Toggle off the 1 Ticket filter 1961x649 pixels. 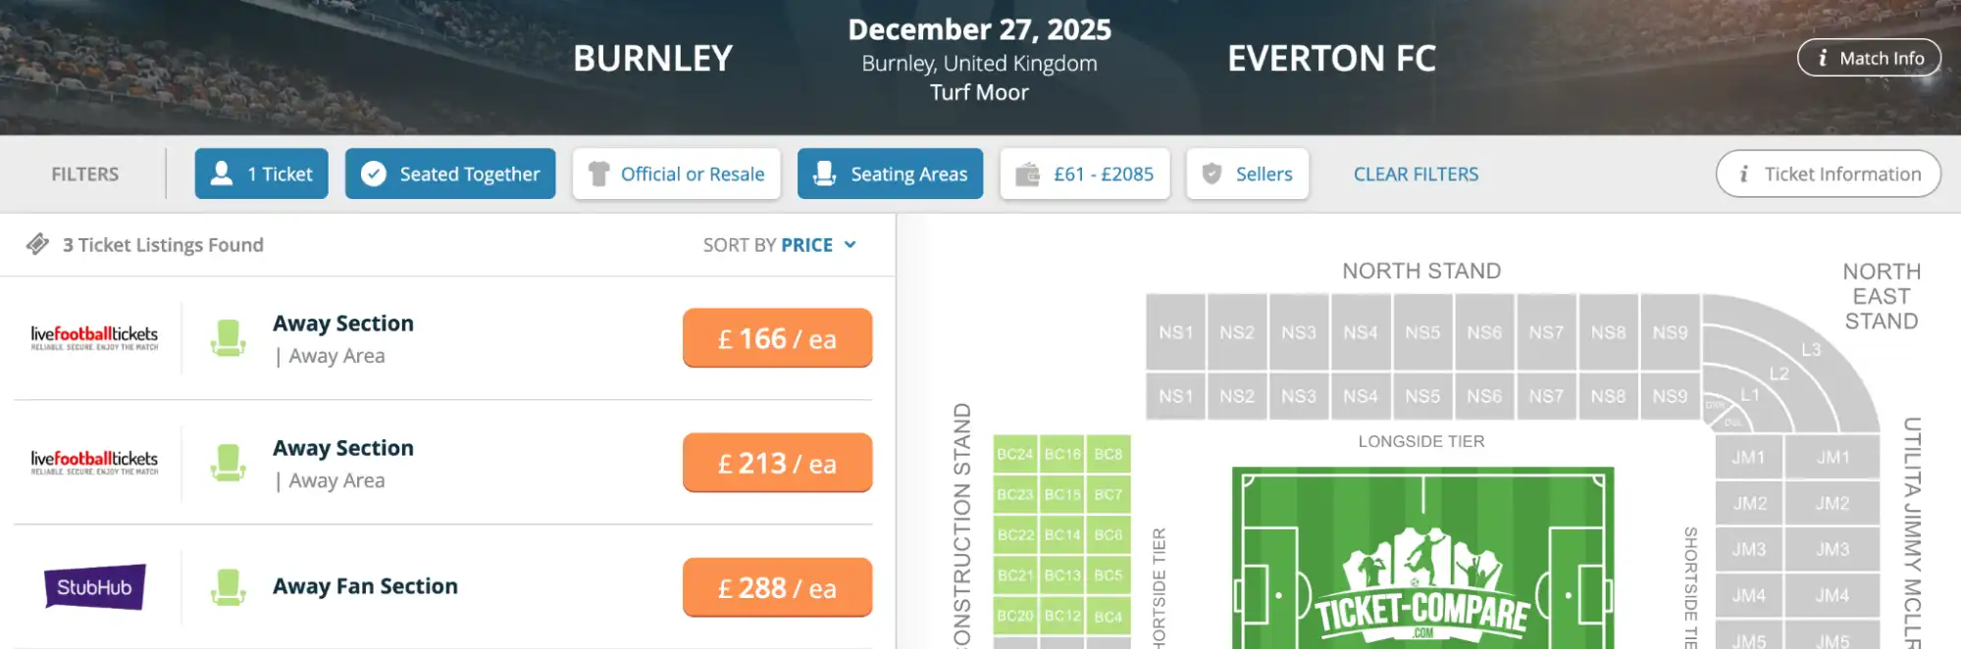pyautogui.click(x=261, y=174)
